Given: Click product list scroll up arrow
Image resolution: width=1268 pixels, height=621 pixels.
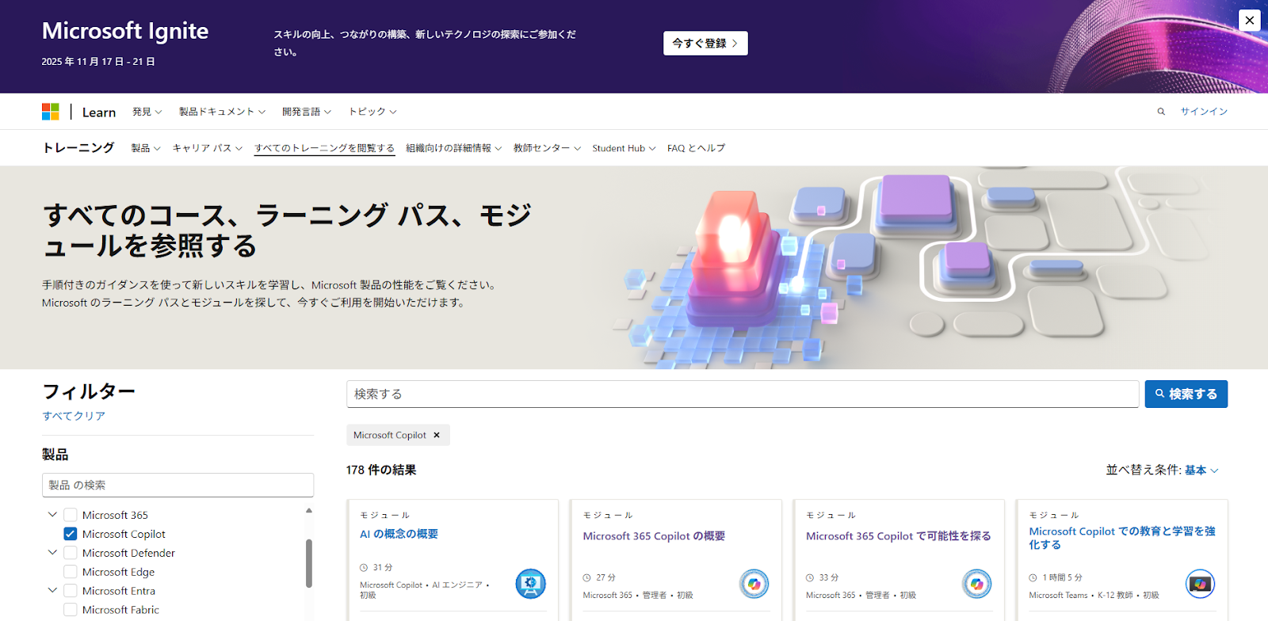Looking at the screenshot, I should click(309, 510).
